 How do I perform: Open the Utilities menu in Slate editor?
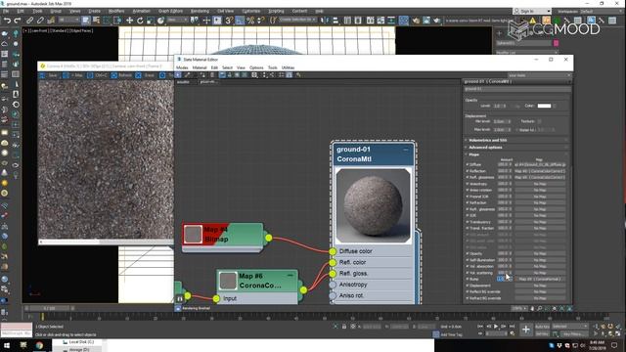(288, 67)
